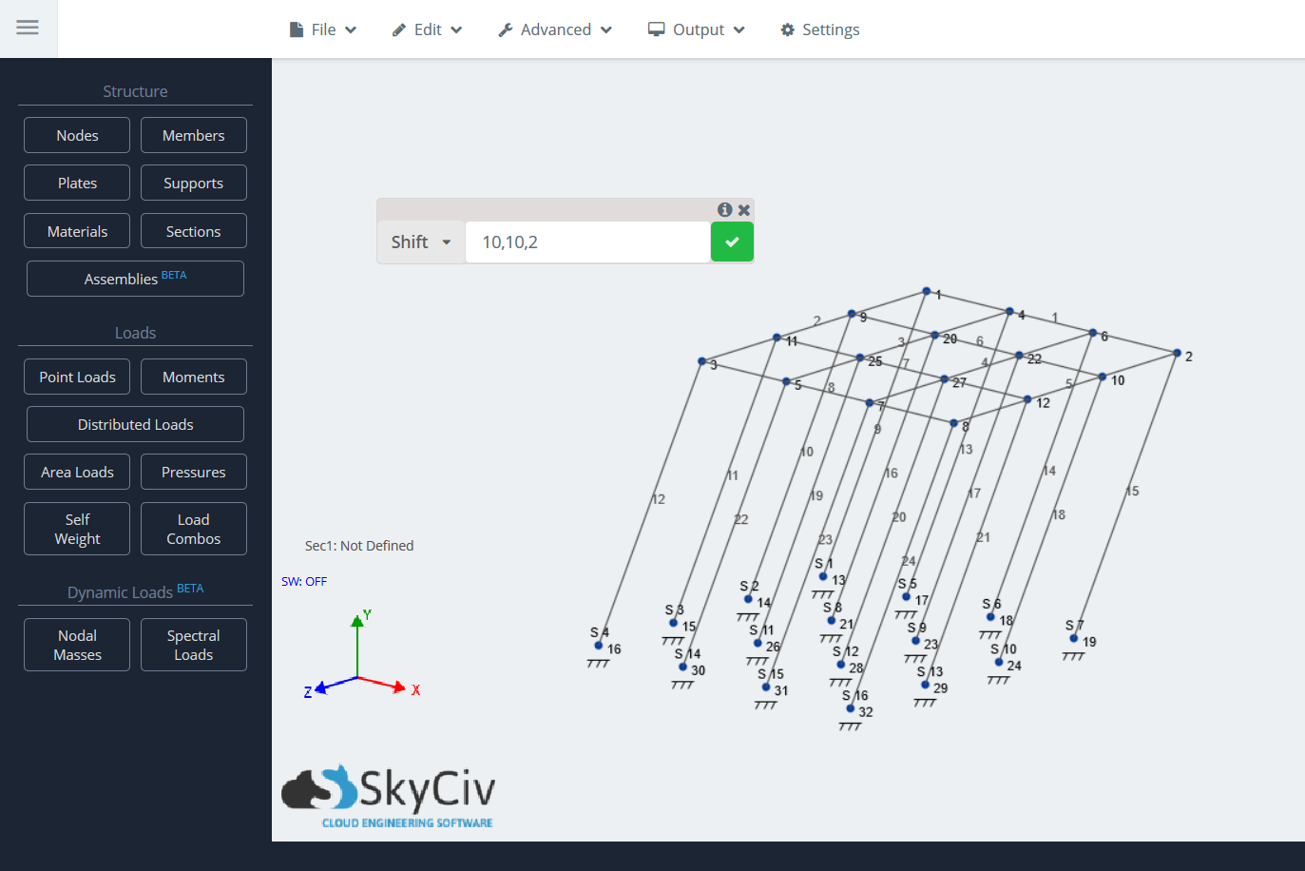Open Self Weight settings
Viewport: 1305px width, 871px height.
pos(77,529)
